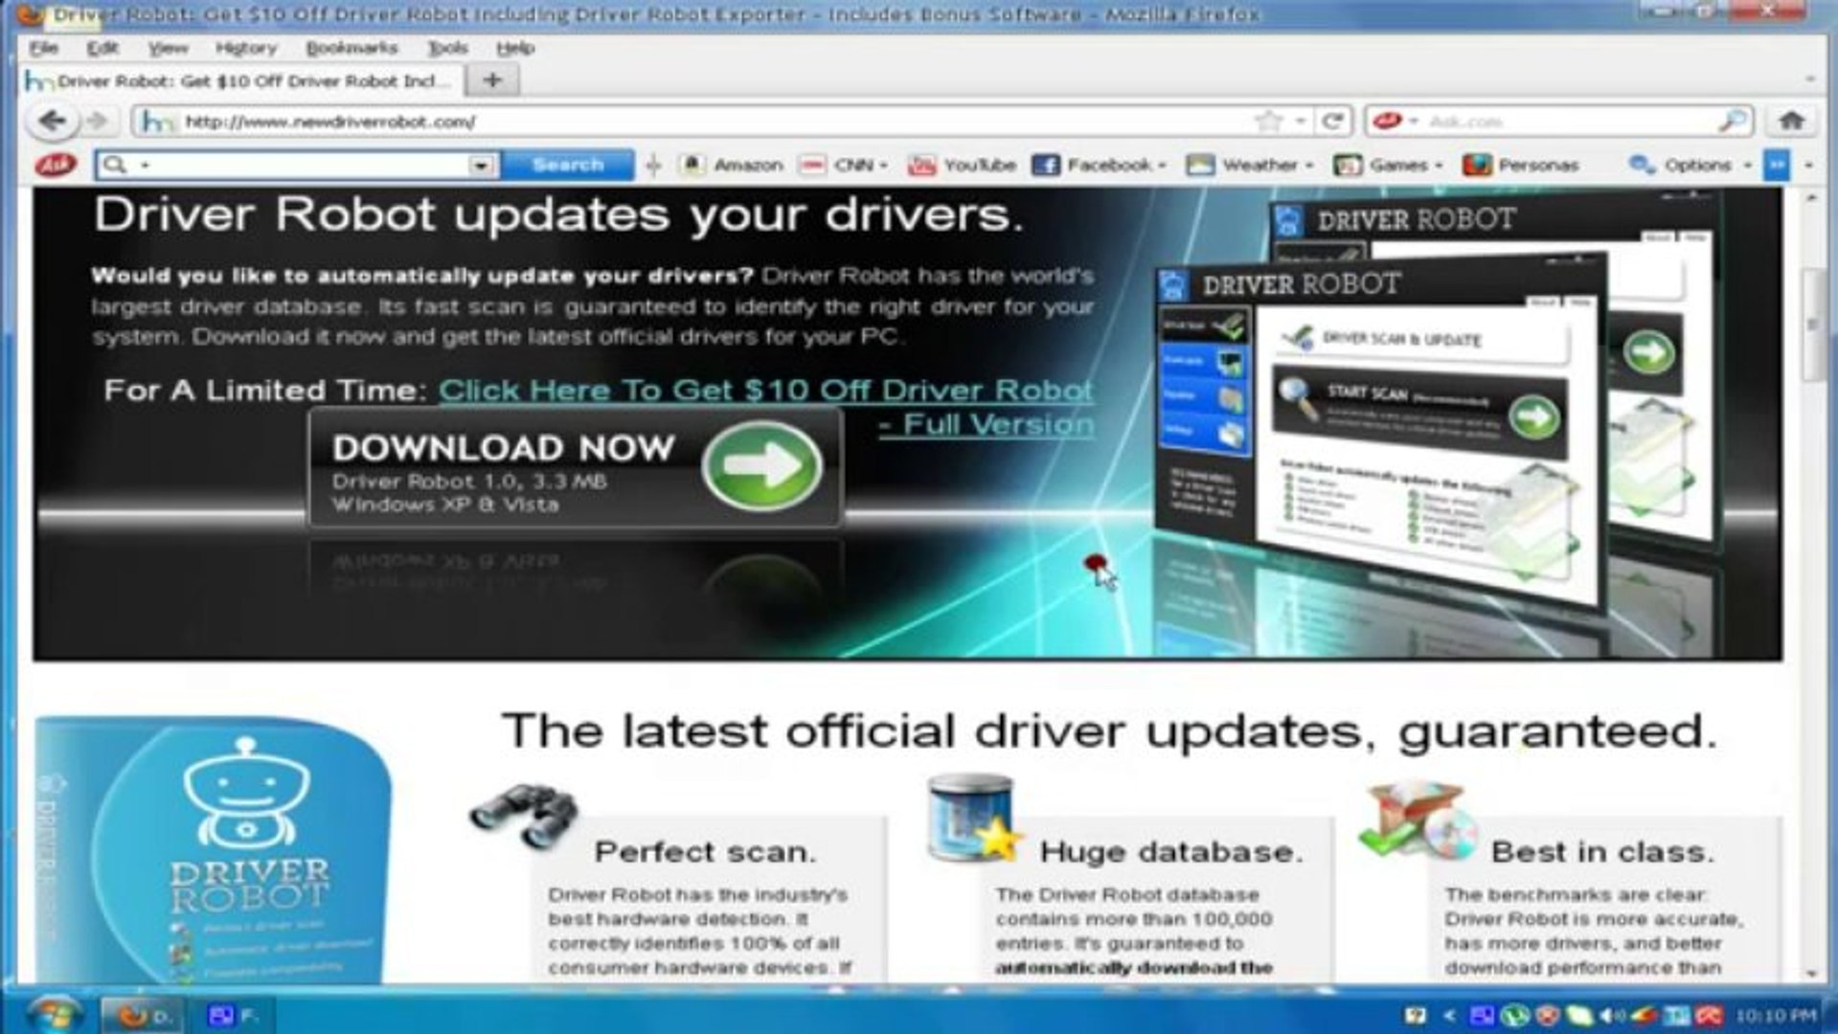The height and width of the screenshot is (1034, 1838).
Task: Click the 'Perfect scan.' heading
Action: click(x=705, y=851)
